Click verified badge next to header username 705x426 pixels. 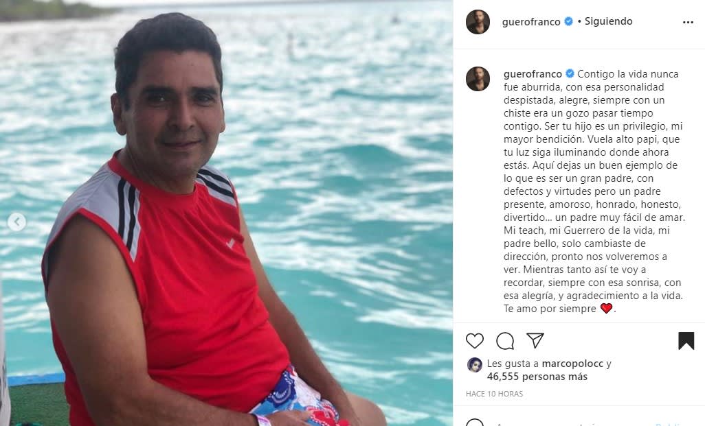568,21
